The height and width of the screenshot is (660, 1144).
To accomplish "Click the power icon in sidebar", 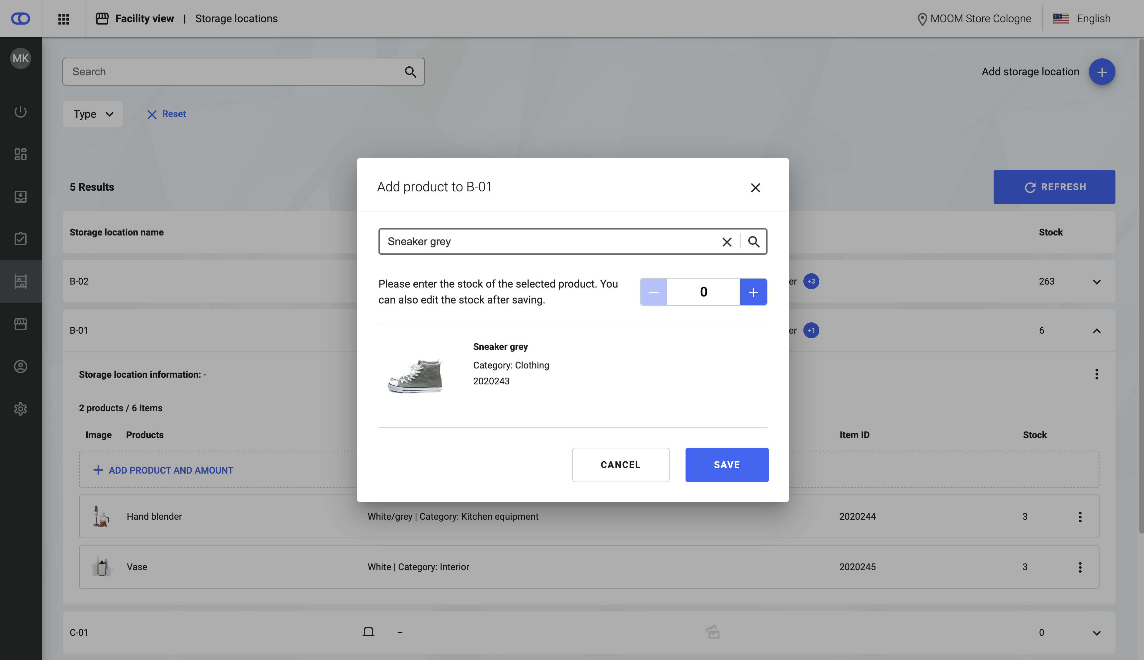I will pos(20,111).
